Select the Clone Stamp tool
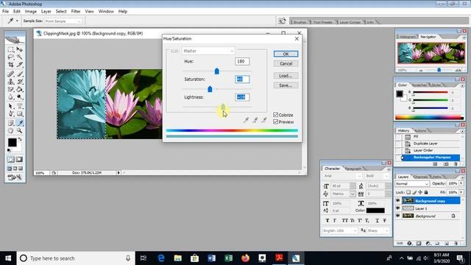Screen dimensions: 471x265 (x=11, y=82)
